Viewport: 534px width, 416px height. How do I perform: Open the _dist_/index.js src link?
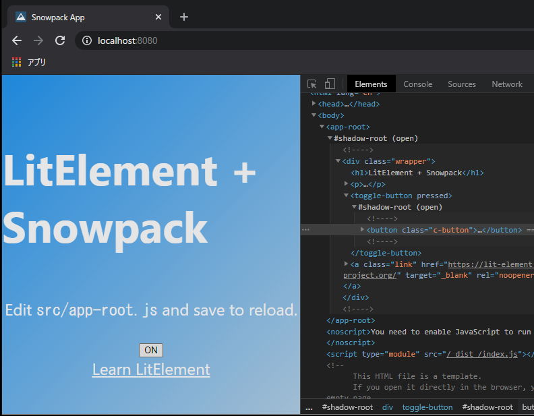(x=482, y=354)
